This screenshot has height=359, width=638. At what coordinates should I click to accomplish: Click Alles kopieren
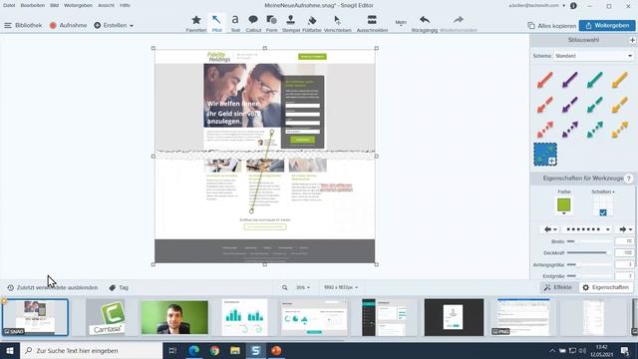click(x=551, y=26)
